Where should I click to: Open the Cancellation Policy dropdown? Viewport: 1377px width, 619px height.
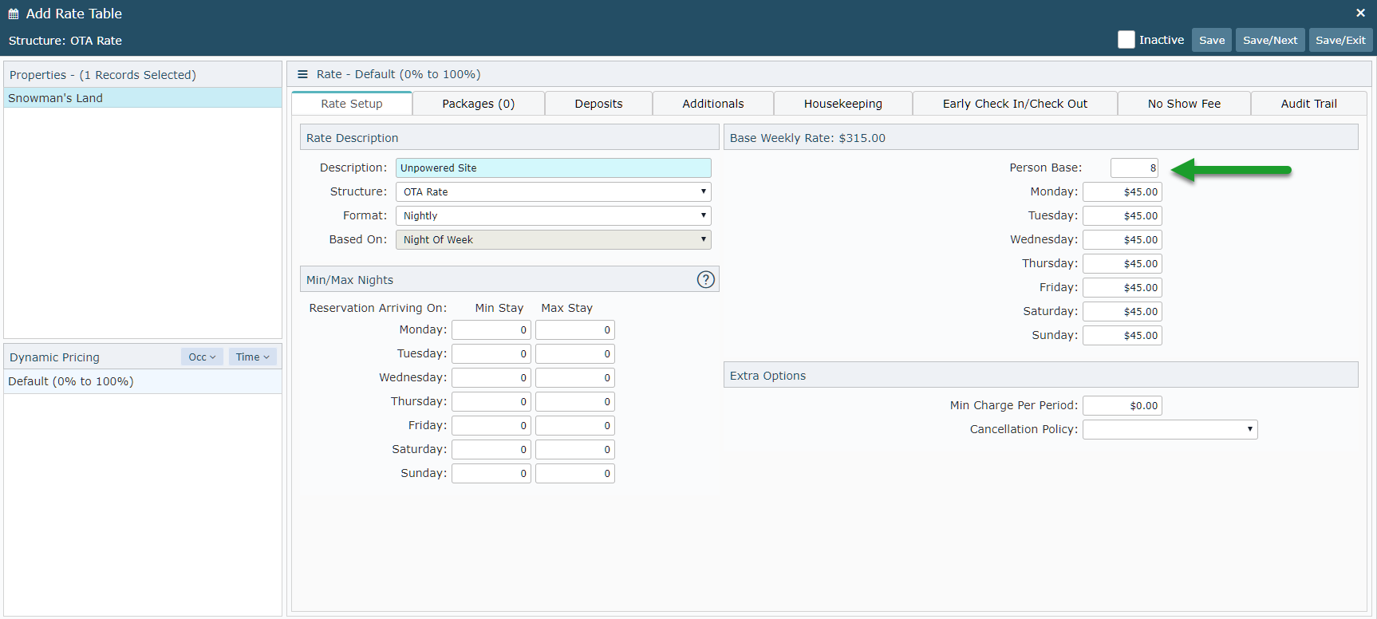tap(1170, 429)
